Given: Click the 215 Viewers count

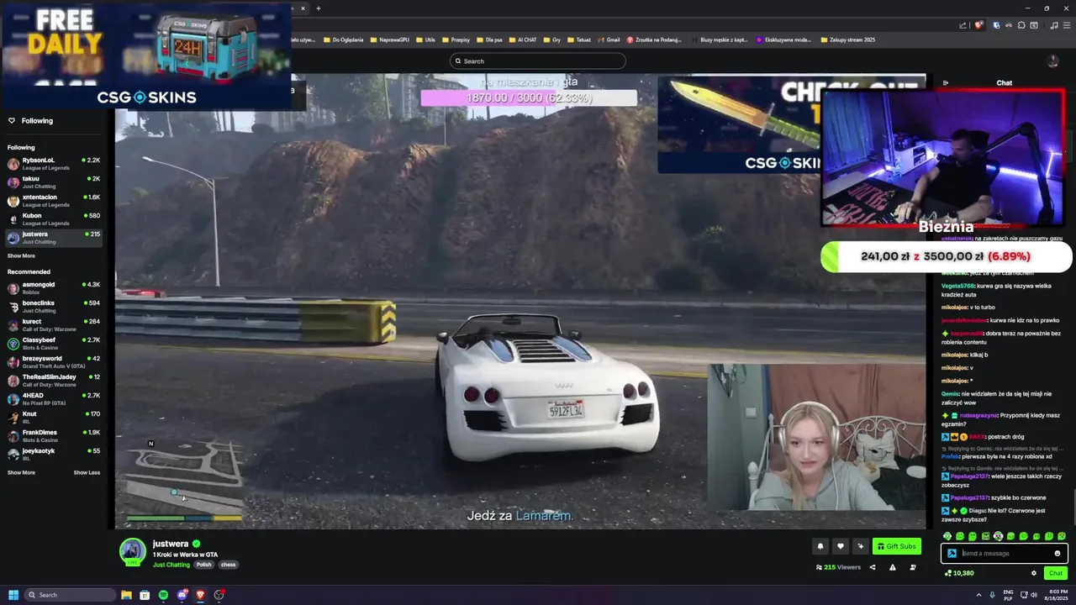Looking at the screenshot, I should (838, 567).
